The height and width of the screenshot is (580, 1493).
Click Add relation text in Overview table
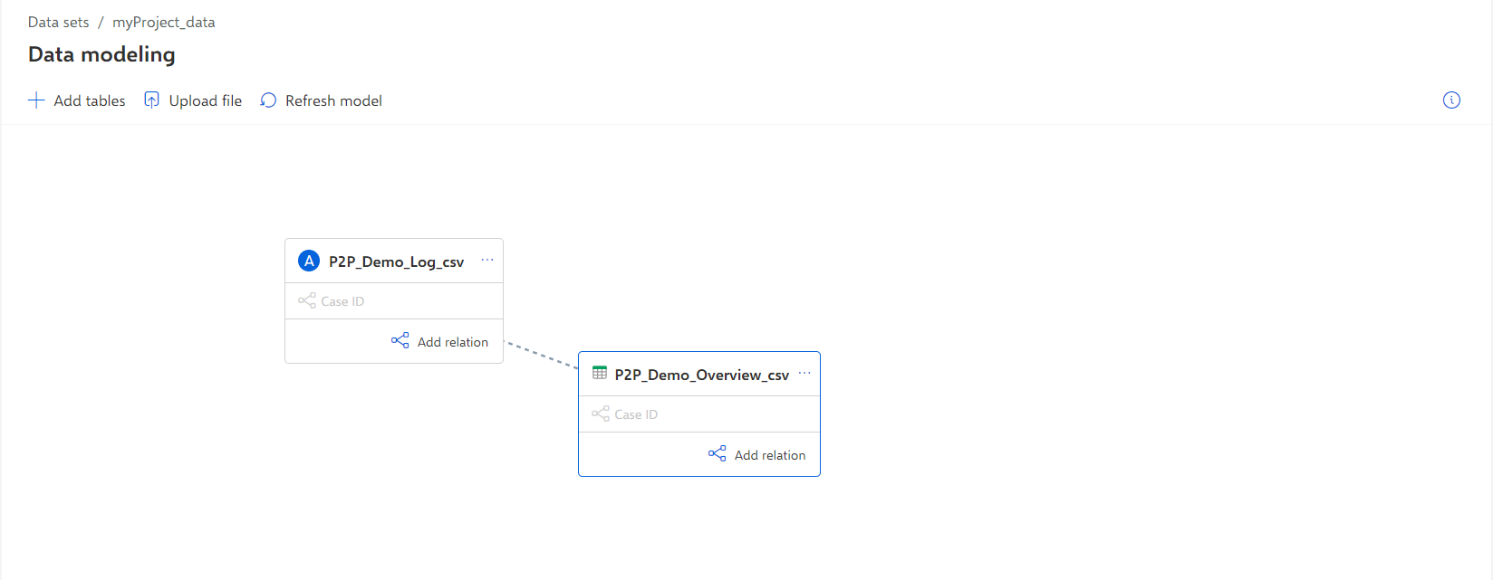point(770,455)
